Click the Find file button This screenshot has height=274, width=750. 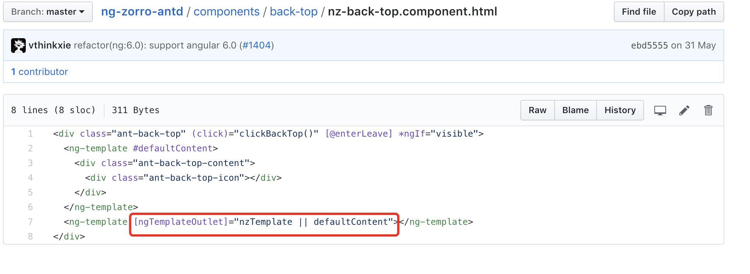pyautogui.click(x=639, y=12)
